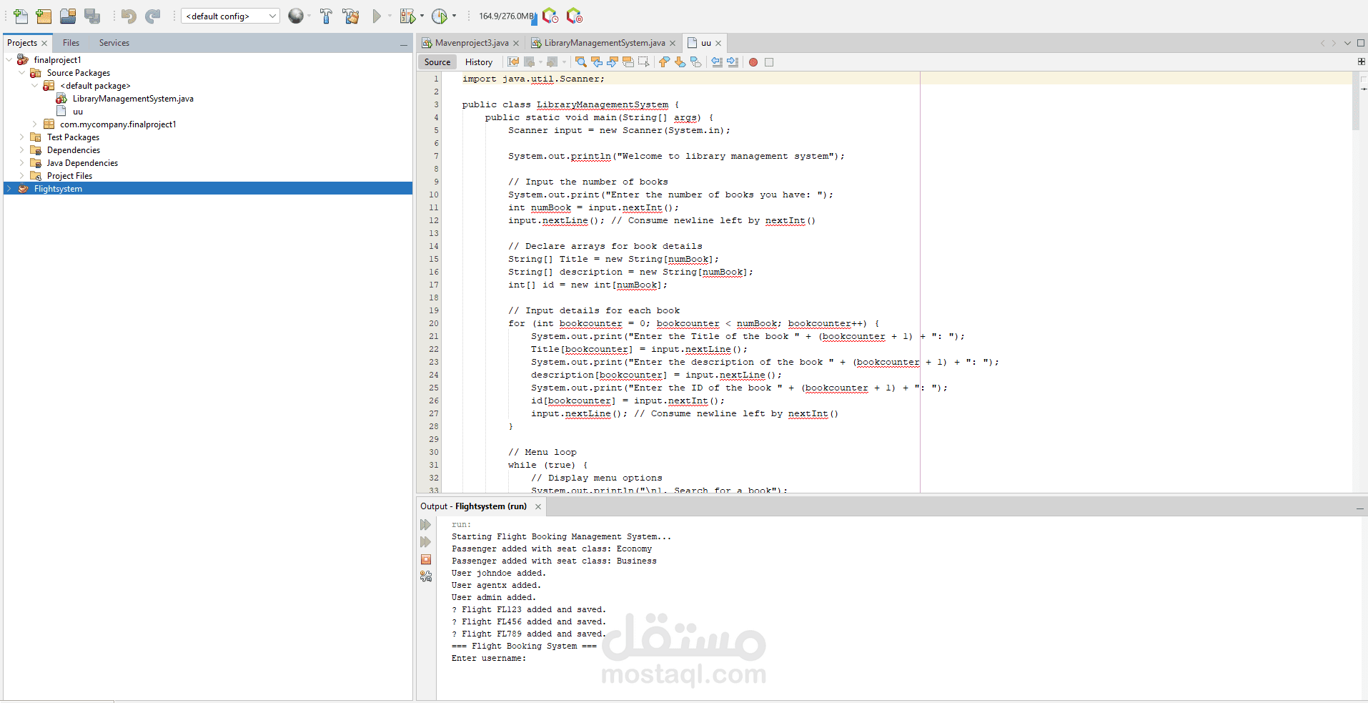Open the LibraryManagementSystem.java editor tab
The width and height of the screenshot is (1368, 703).
(x=605, y=43)
